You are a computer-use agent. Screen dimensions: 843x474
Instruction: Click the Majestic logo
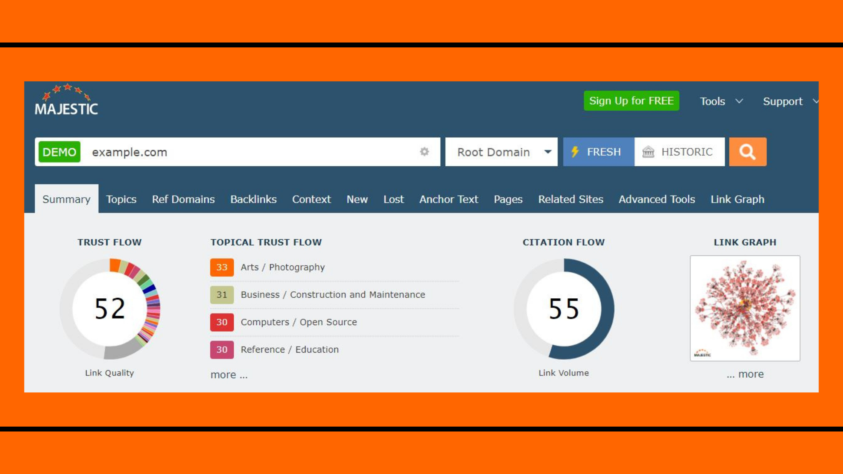66,99
